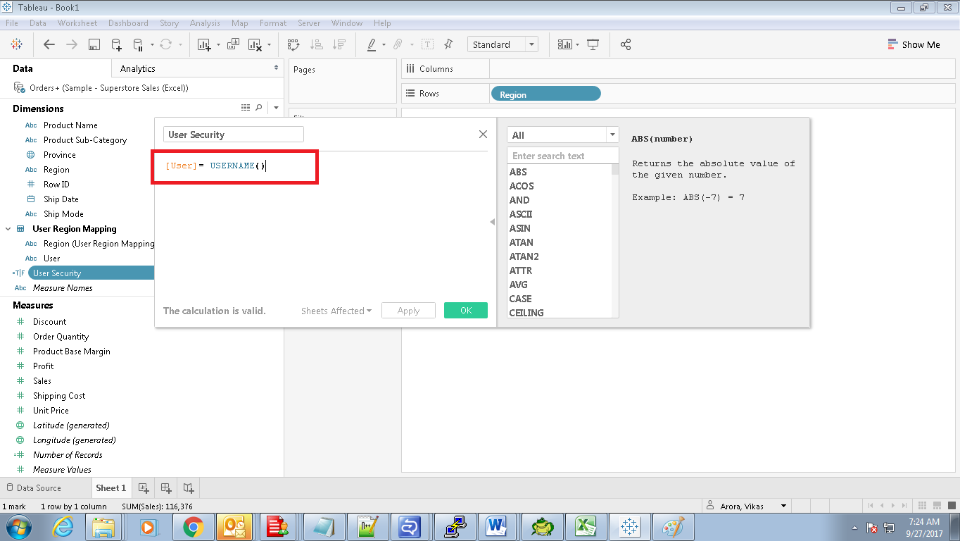Select CEILING in the function list

(526, 312)
